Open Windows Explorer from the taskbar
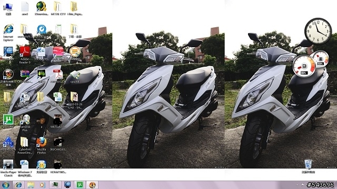This screenshot has height=189, width=337. 31,185
